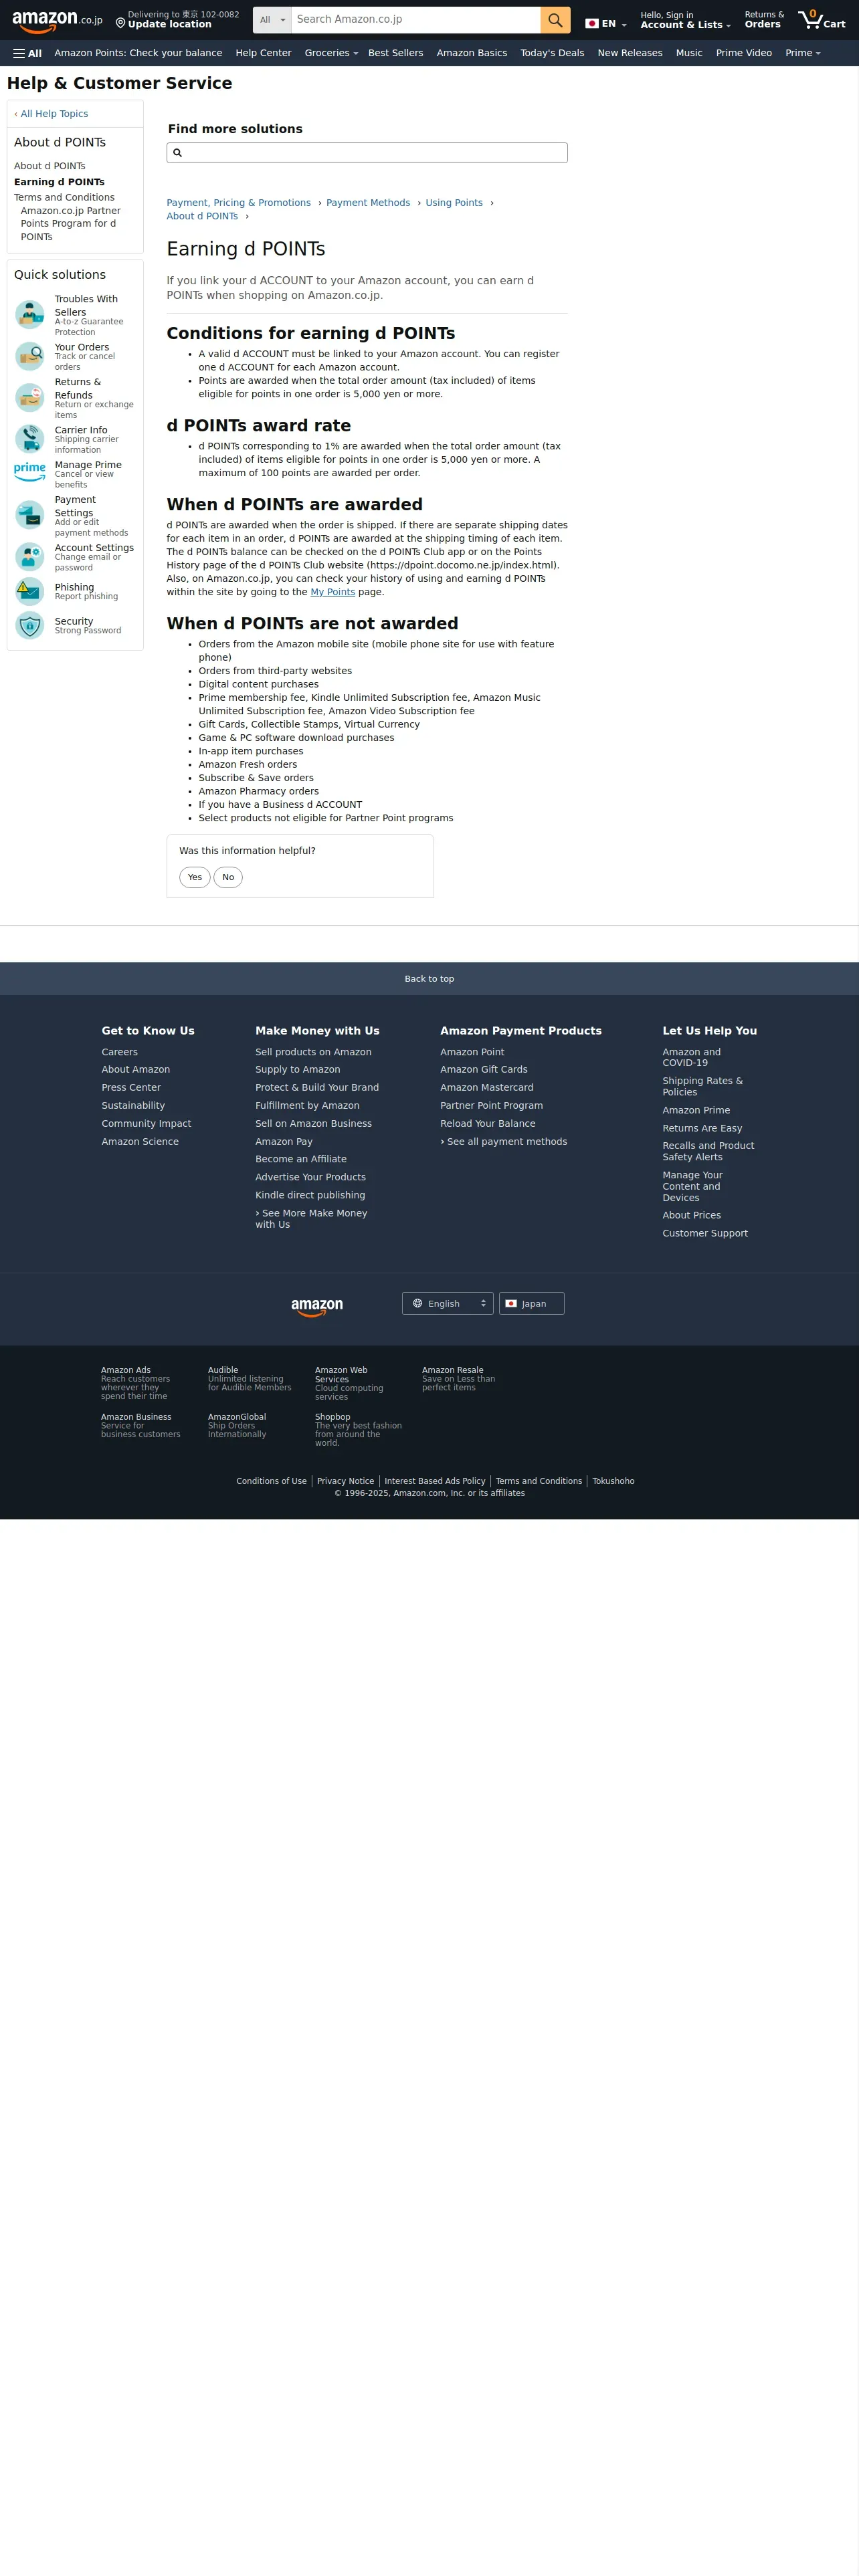Open Shopbop footer link

coord(358,1430)
